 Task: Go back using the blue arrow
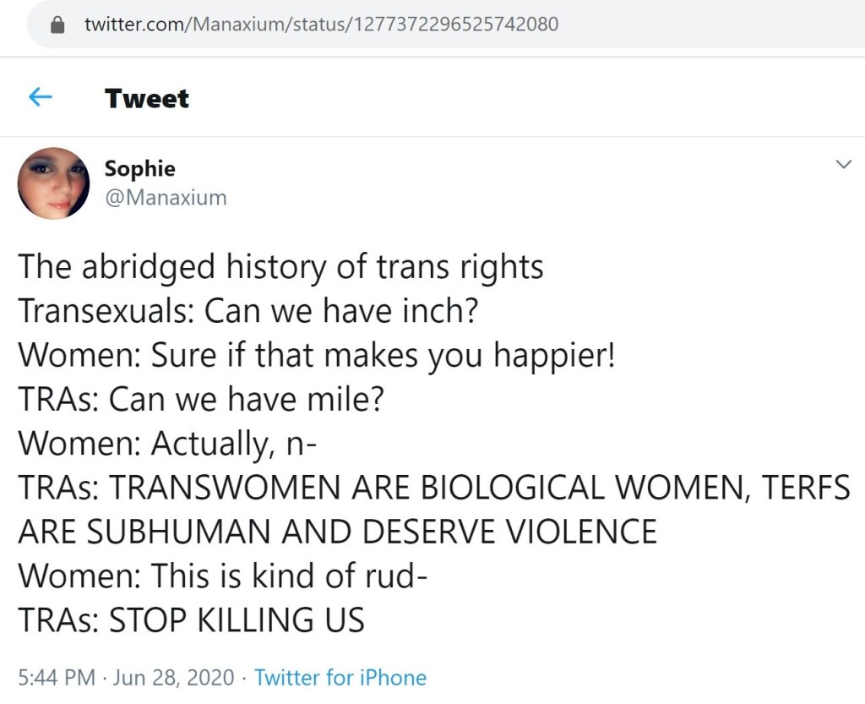click(x=41, y=98)
